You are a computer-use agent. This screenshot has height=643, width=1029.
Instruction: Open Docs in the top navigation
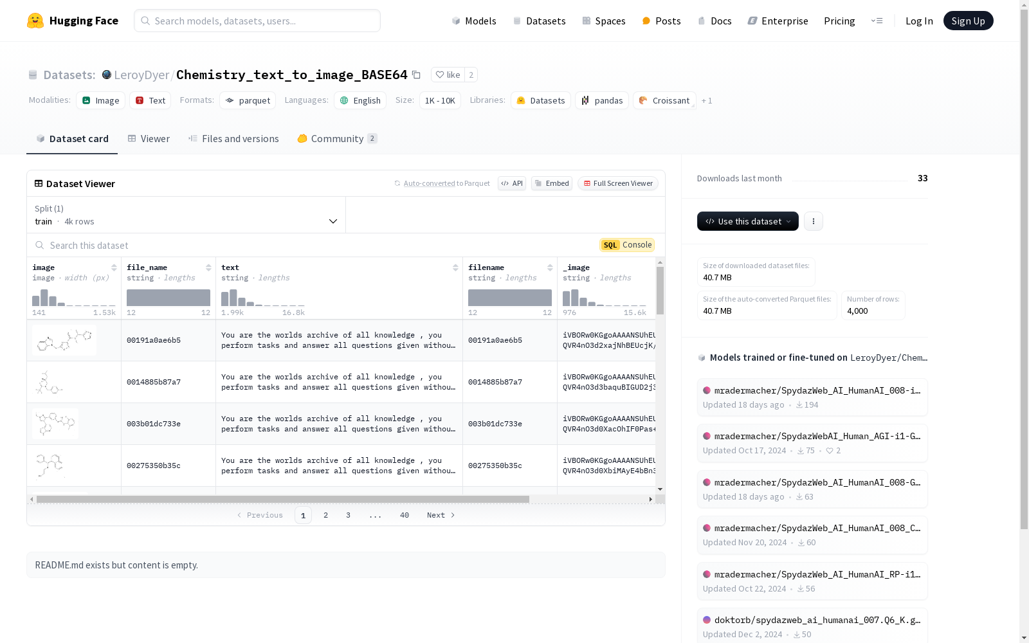coord(715,21)
